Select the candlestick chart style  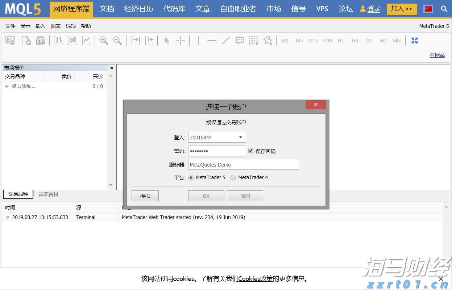click(x=72, y=41)
